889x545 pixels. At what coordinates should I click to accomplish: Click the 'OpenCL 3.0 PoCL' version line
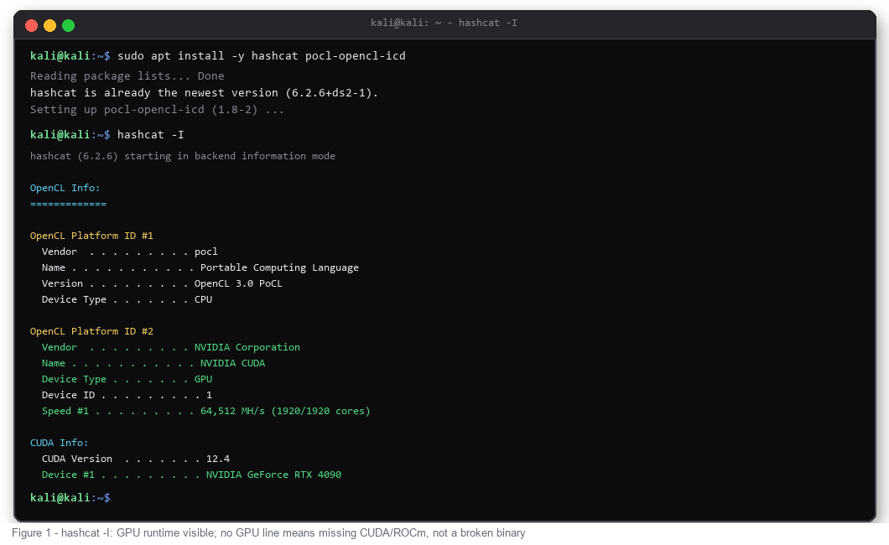click(x=162, y=283)
